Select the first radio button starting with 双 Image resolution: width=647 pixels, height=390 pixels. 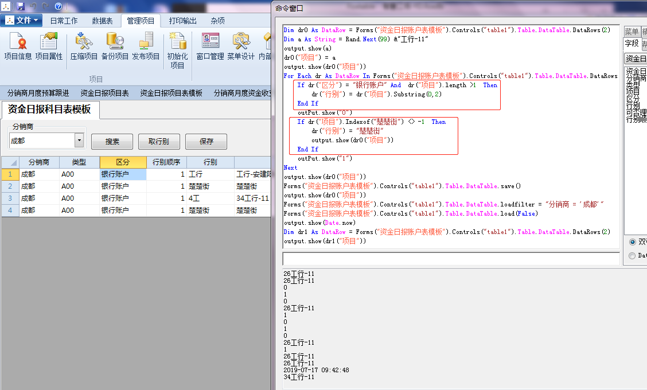click(632, 241)
